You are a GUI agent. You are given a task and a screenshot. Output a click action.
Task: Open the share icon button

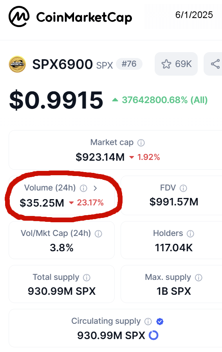coord(215,64)
